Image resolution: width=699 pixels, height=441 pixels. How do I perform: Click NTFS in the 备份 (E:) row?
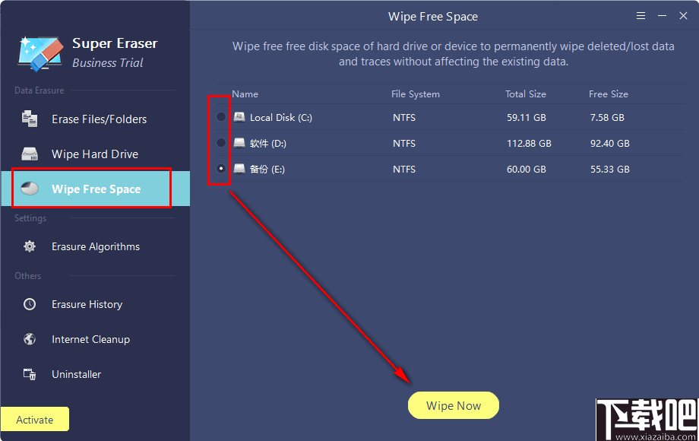click(404, 169)
